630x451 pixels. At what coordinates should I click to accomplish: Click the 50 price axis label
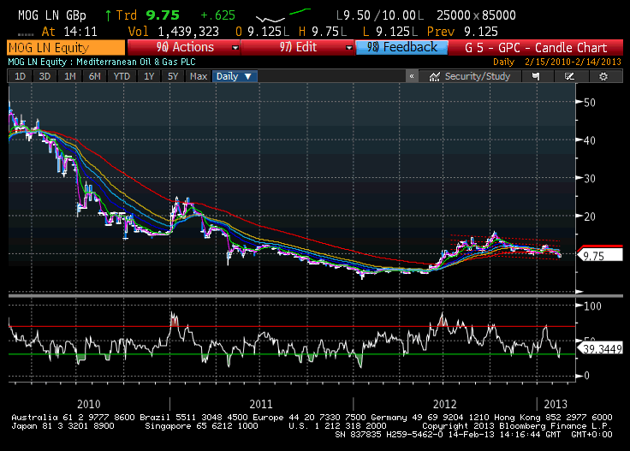pyautogui.click(x=590, y=103)
